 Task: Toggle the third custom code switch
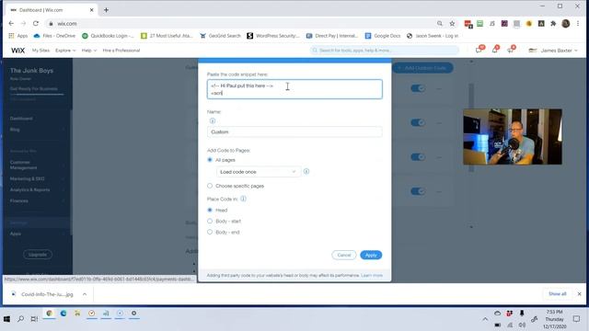(418, 157)
